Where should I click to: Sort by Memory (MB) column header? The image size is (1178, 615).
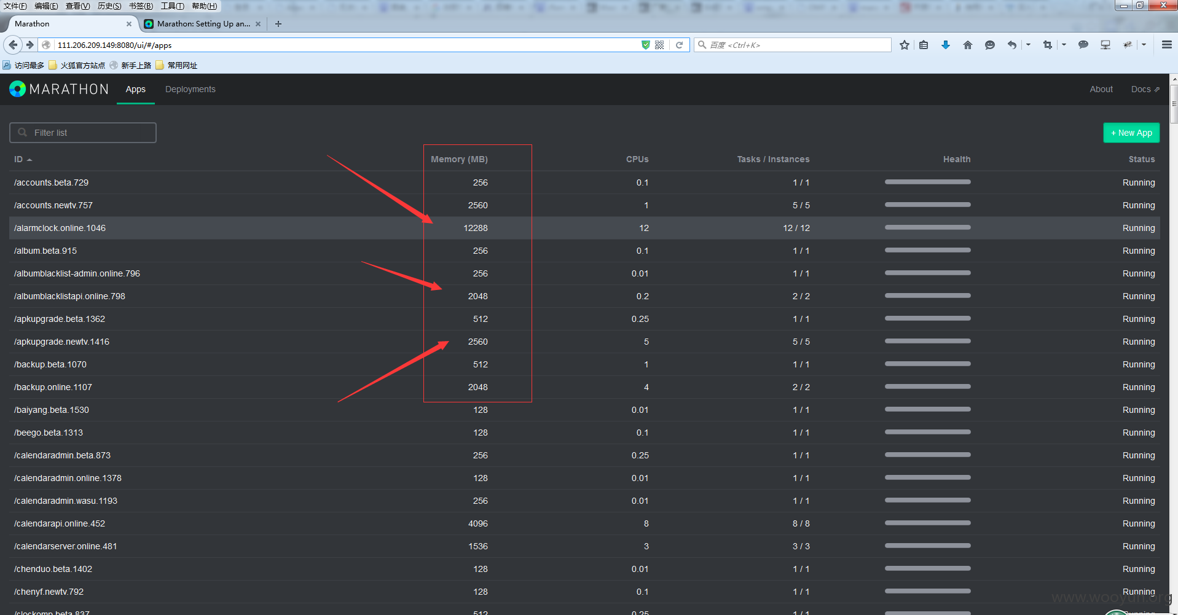[459, 159]
